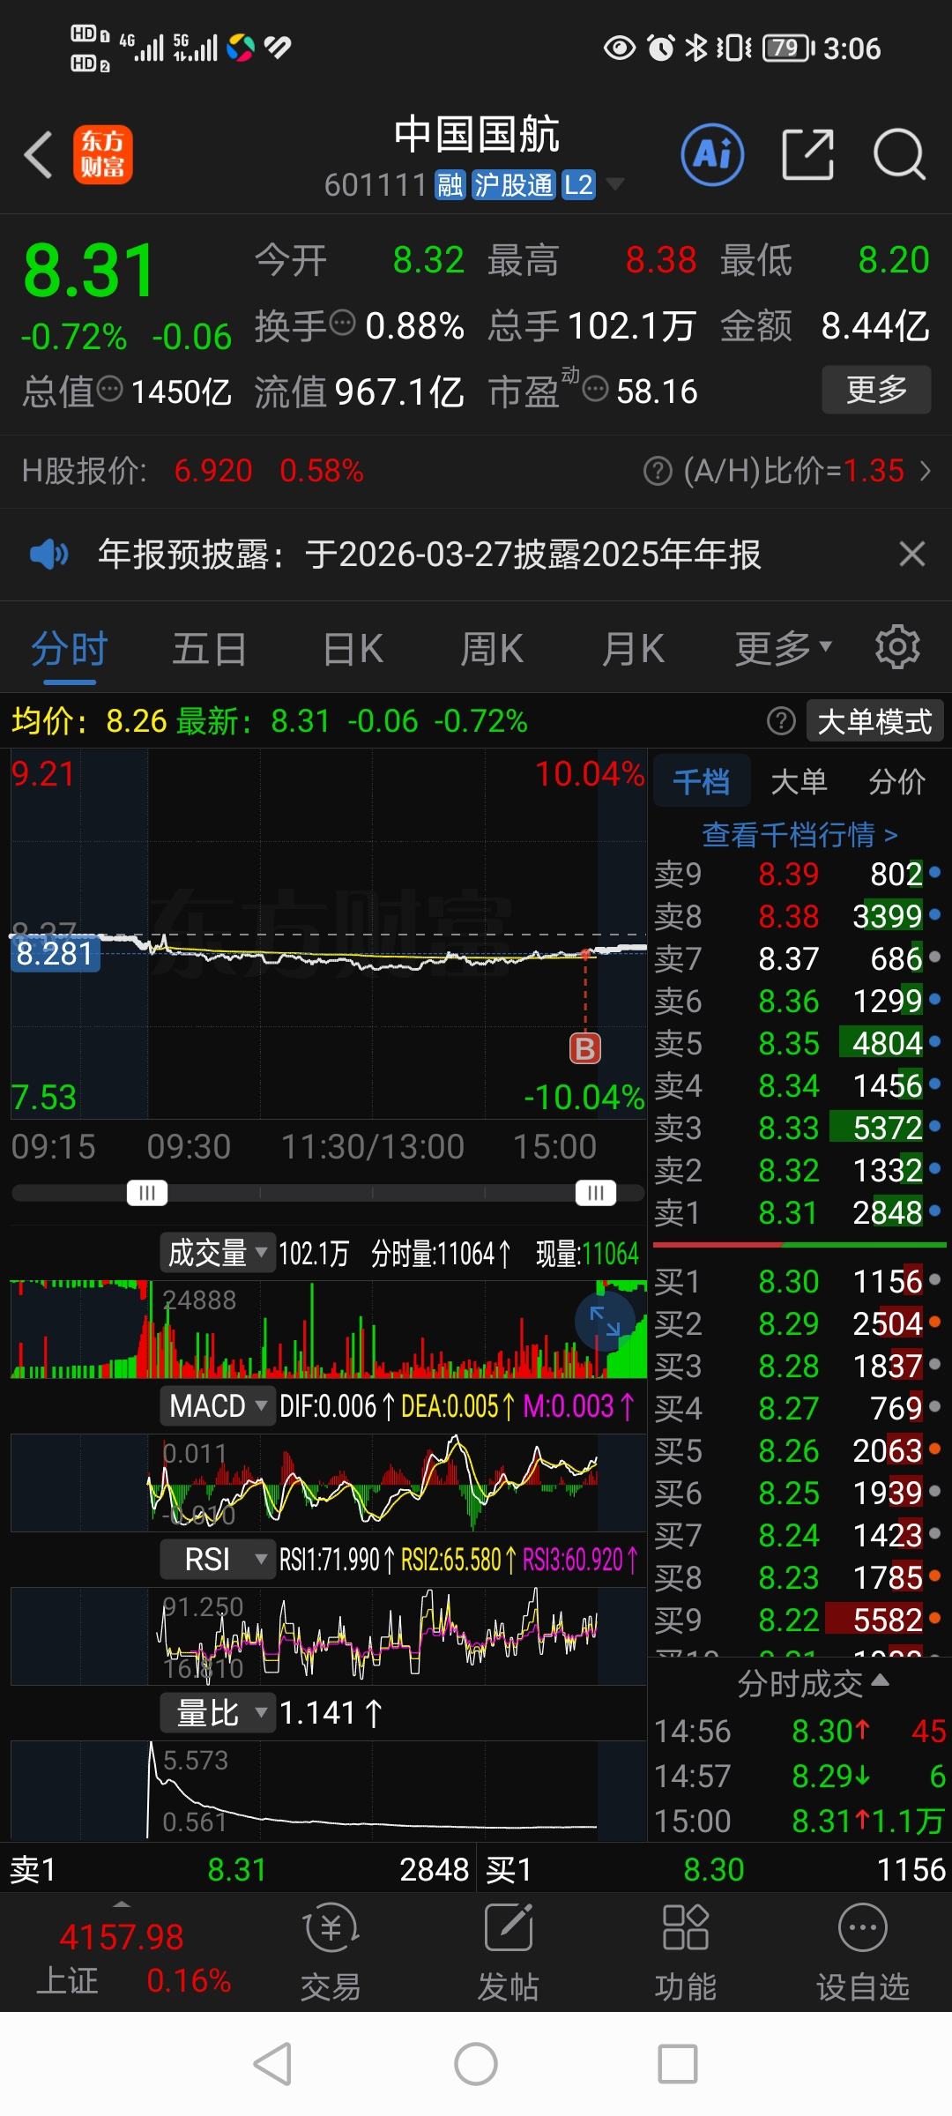Expand the RSI indicator dropdown
Image resolution: width=952 pixels, height=2116 pixels.
218,1560
